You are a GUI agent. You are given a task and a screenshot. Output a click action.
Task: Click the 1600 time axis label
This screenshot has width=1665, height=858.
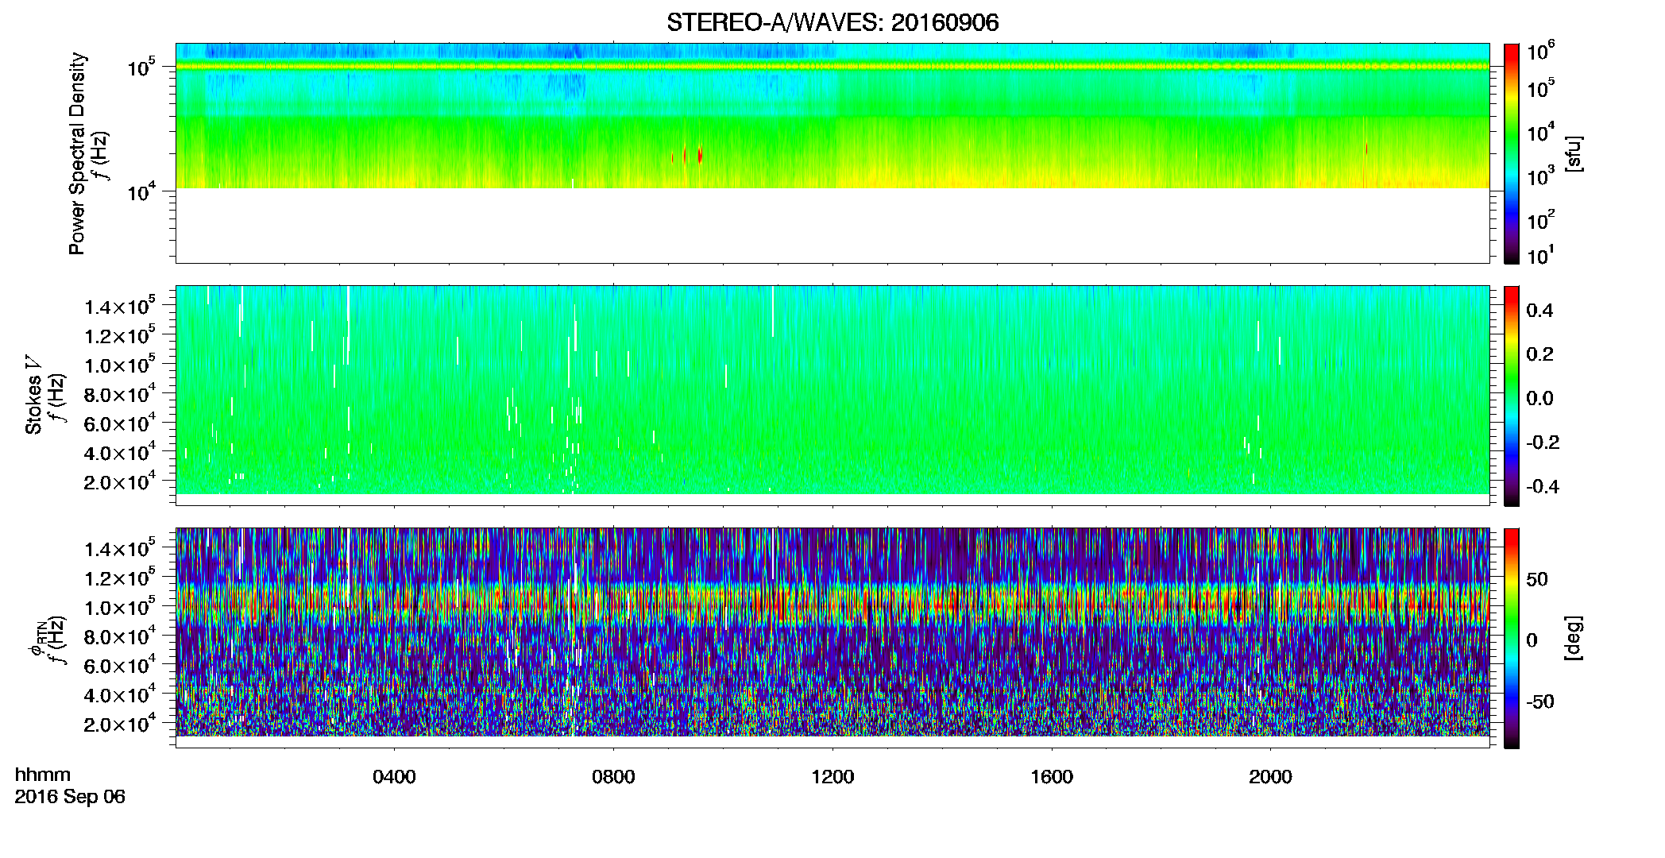(x=1052, y=776)
